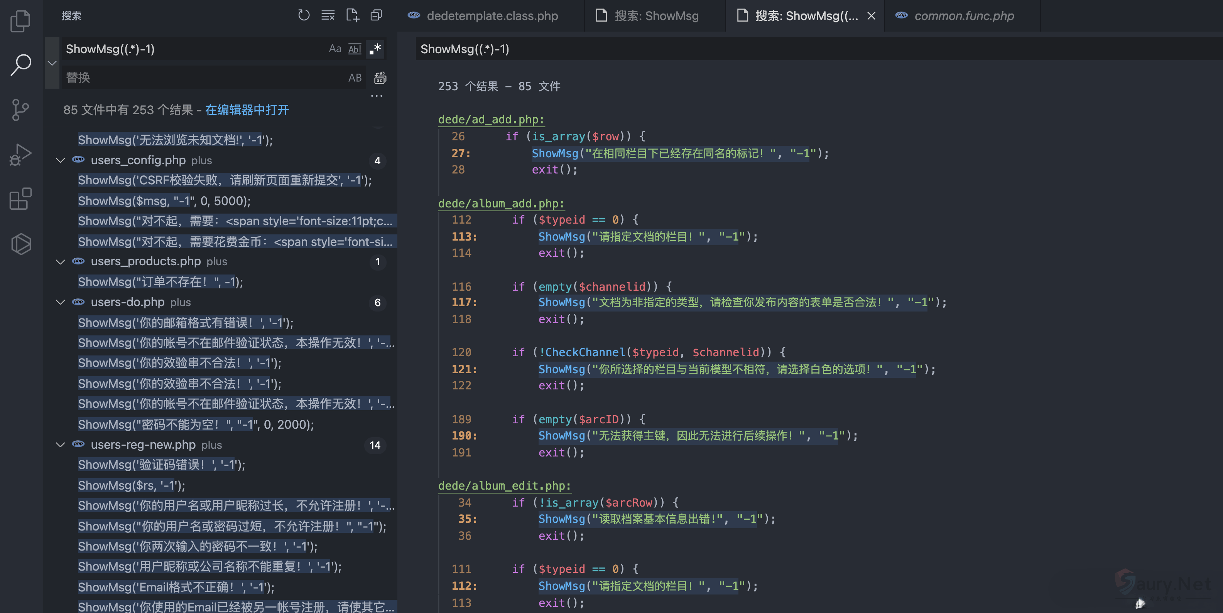Viewport: 1223px width, 613px height.
Task: Refresh the search results
Action: (x=304, y=15)
